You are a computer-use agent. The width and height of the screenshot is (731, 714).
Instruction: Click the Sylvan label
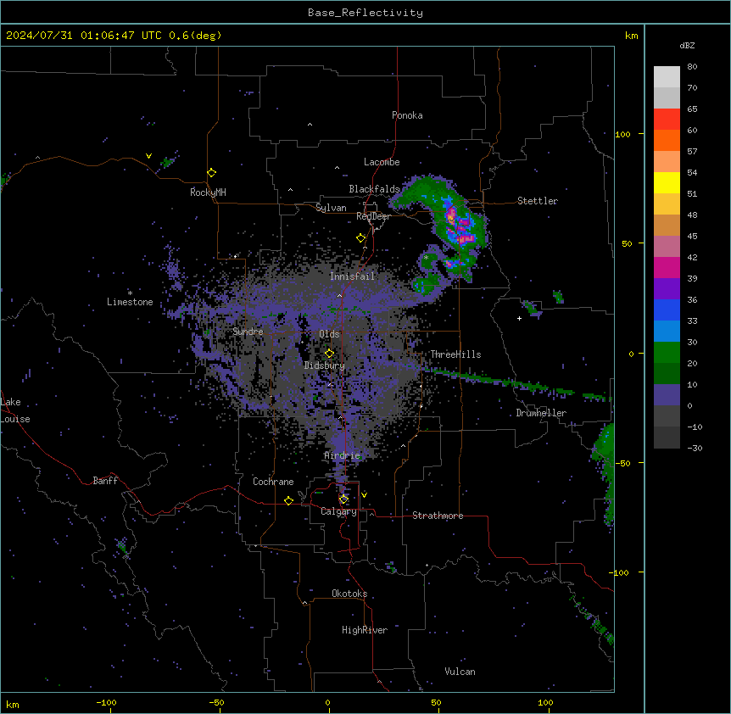331,208
